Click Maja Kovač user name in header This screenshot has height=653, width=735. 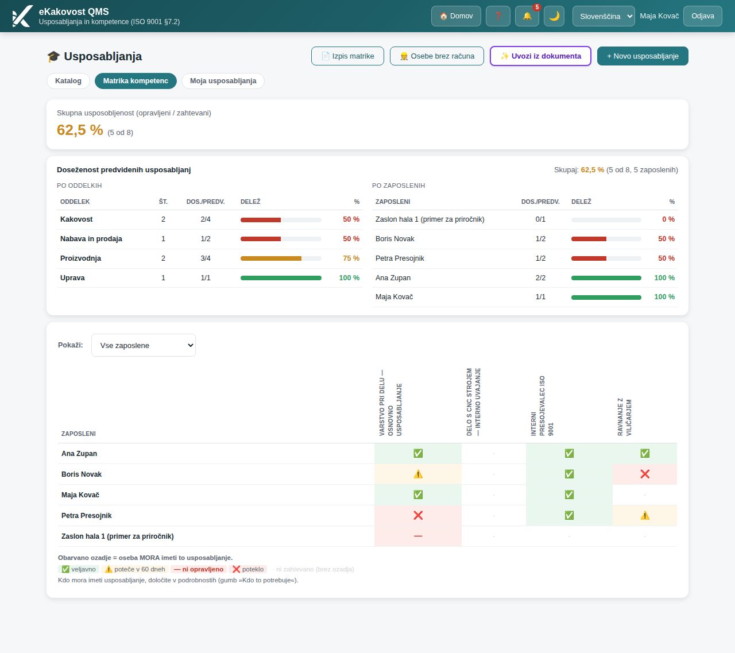pos(659,16)
